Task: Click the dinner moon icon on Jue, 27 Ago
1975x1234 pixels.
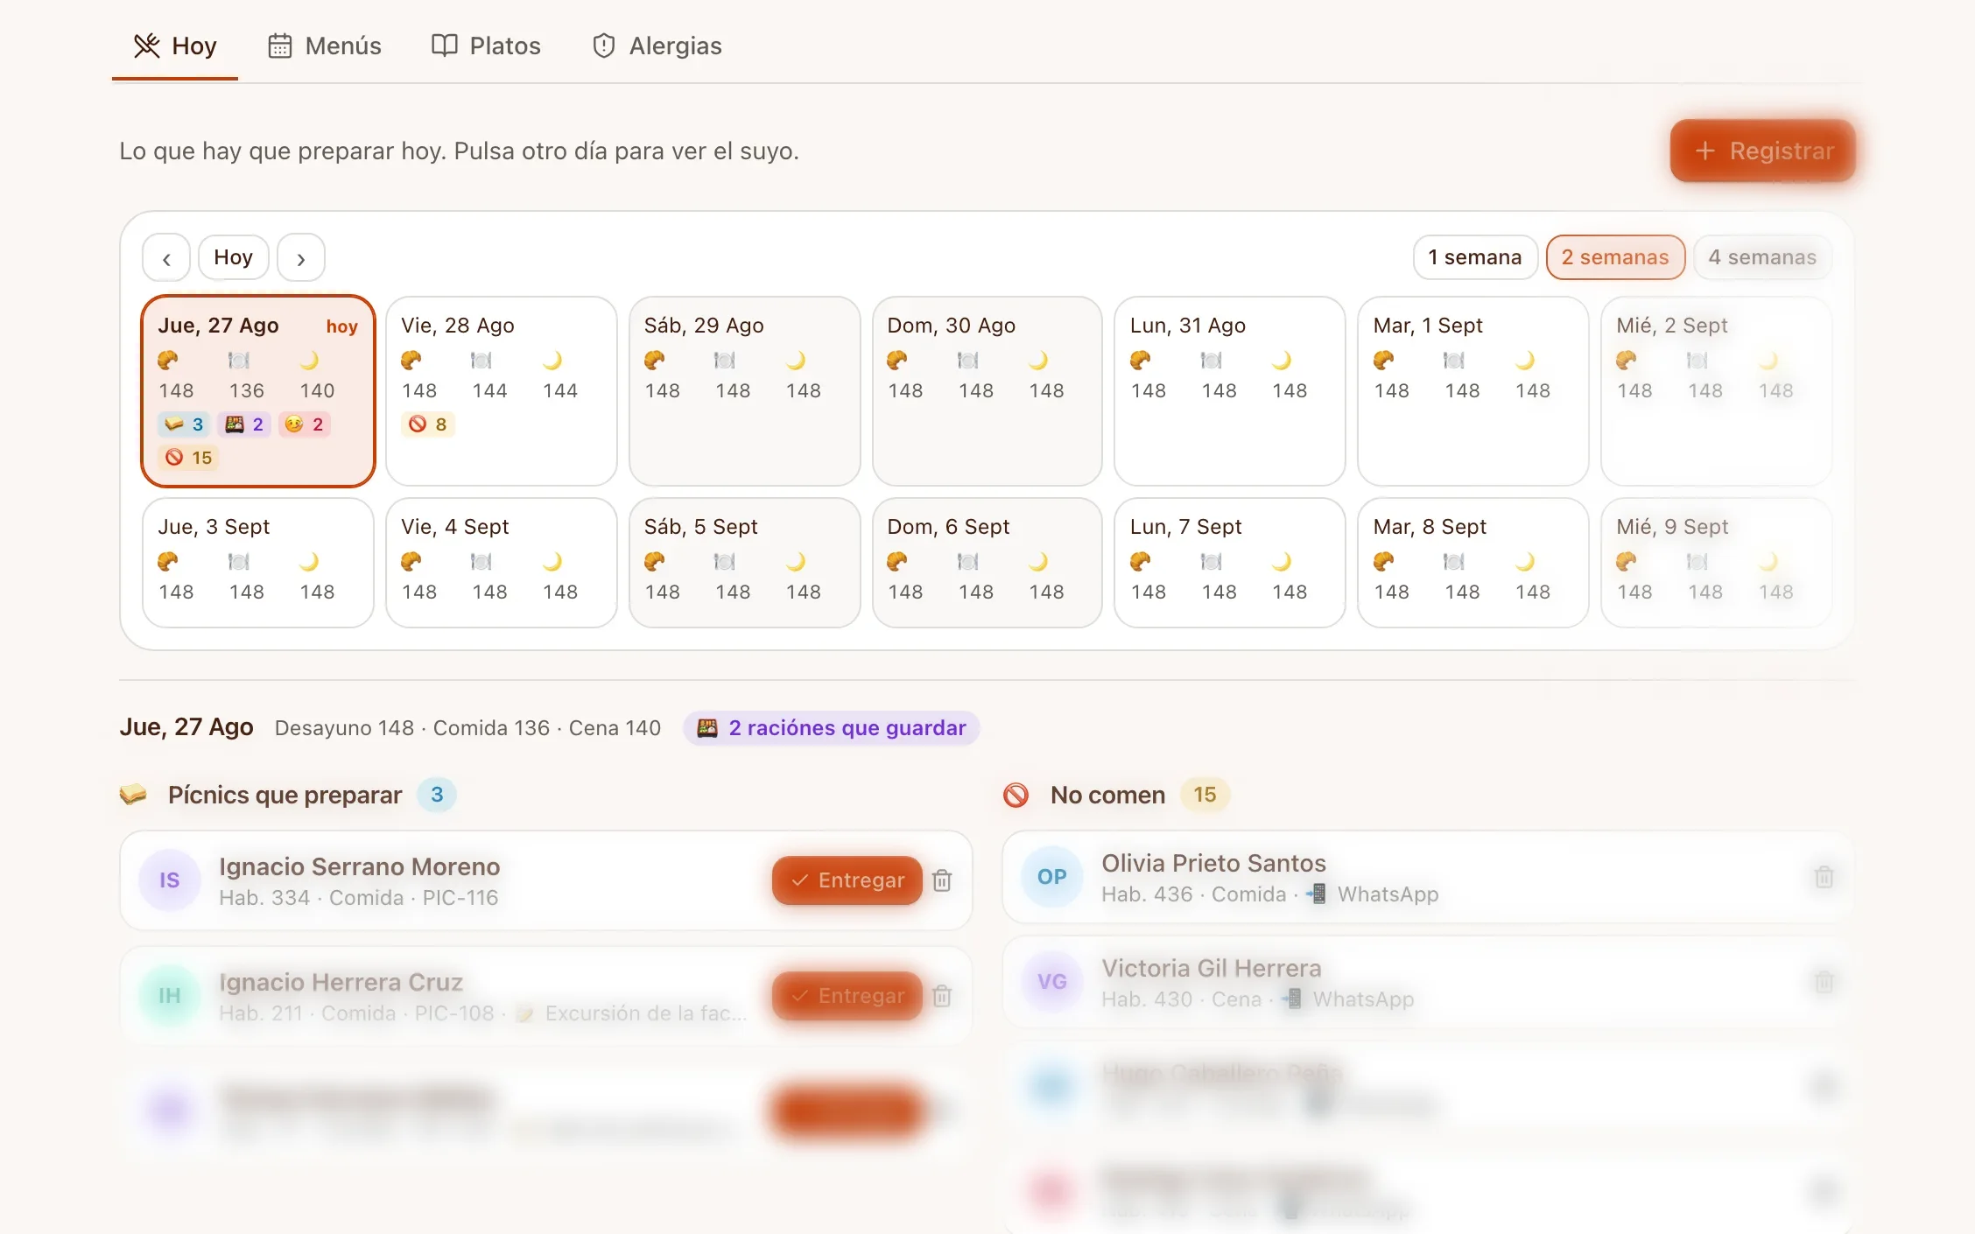Action: click(x=309, y=361)
